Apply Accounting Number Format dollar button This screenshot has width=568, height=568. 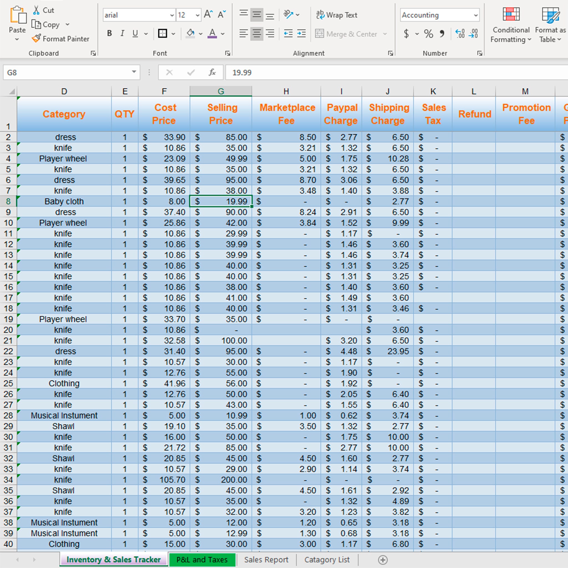click(x=406, y=34)
